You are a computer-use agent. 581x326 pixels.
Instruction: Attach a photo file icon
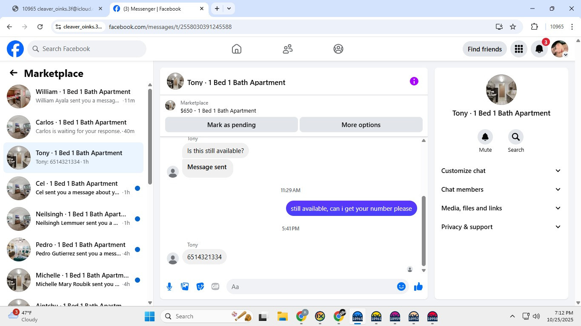pos(185,286)
